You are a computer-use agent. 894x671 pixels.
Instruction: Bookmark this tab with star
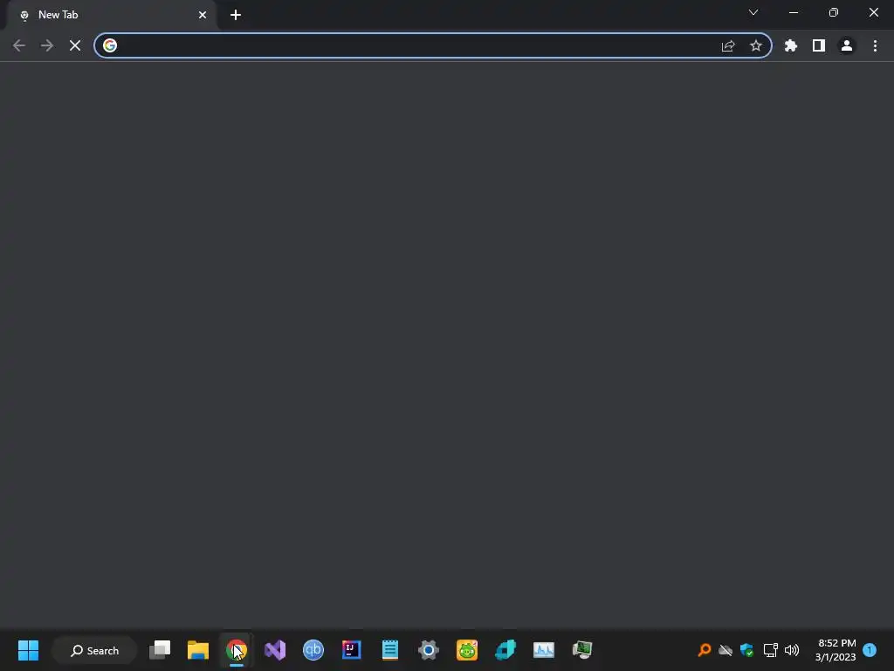click(756, 45)
